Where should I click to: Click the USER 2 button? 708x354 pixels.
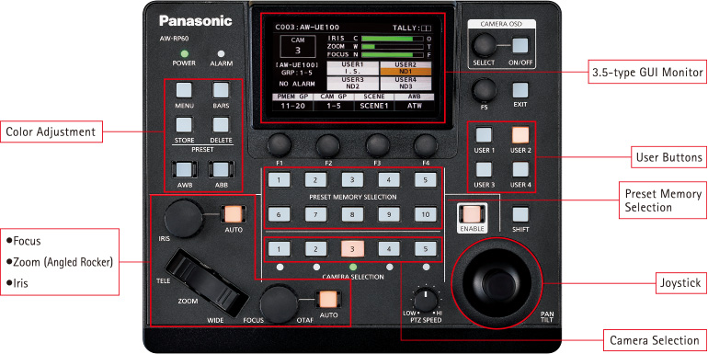(520, 135)
